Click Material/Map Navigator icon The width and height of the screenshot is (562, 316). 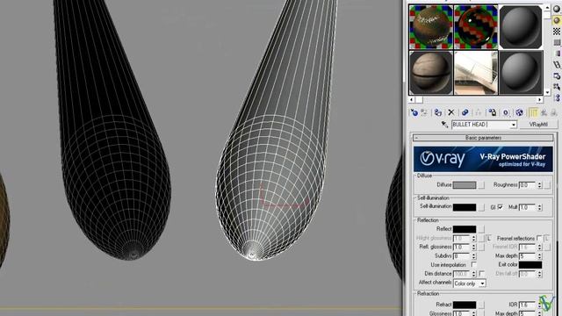coord(557,97)
